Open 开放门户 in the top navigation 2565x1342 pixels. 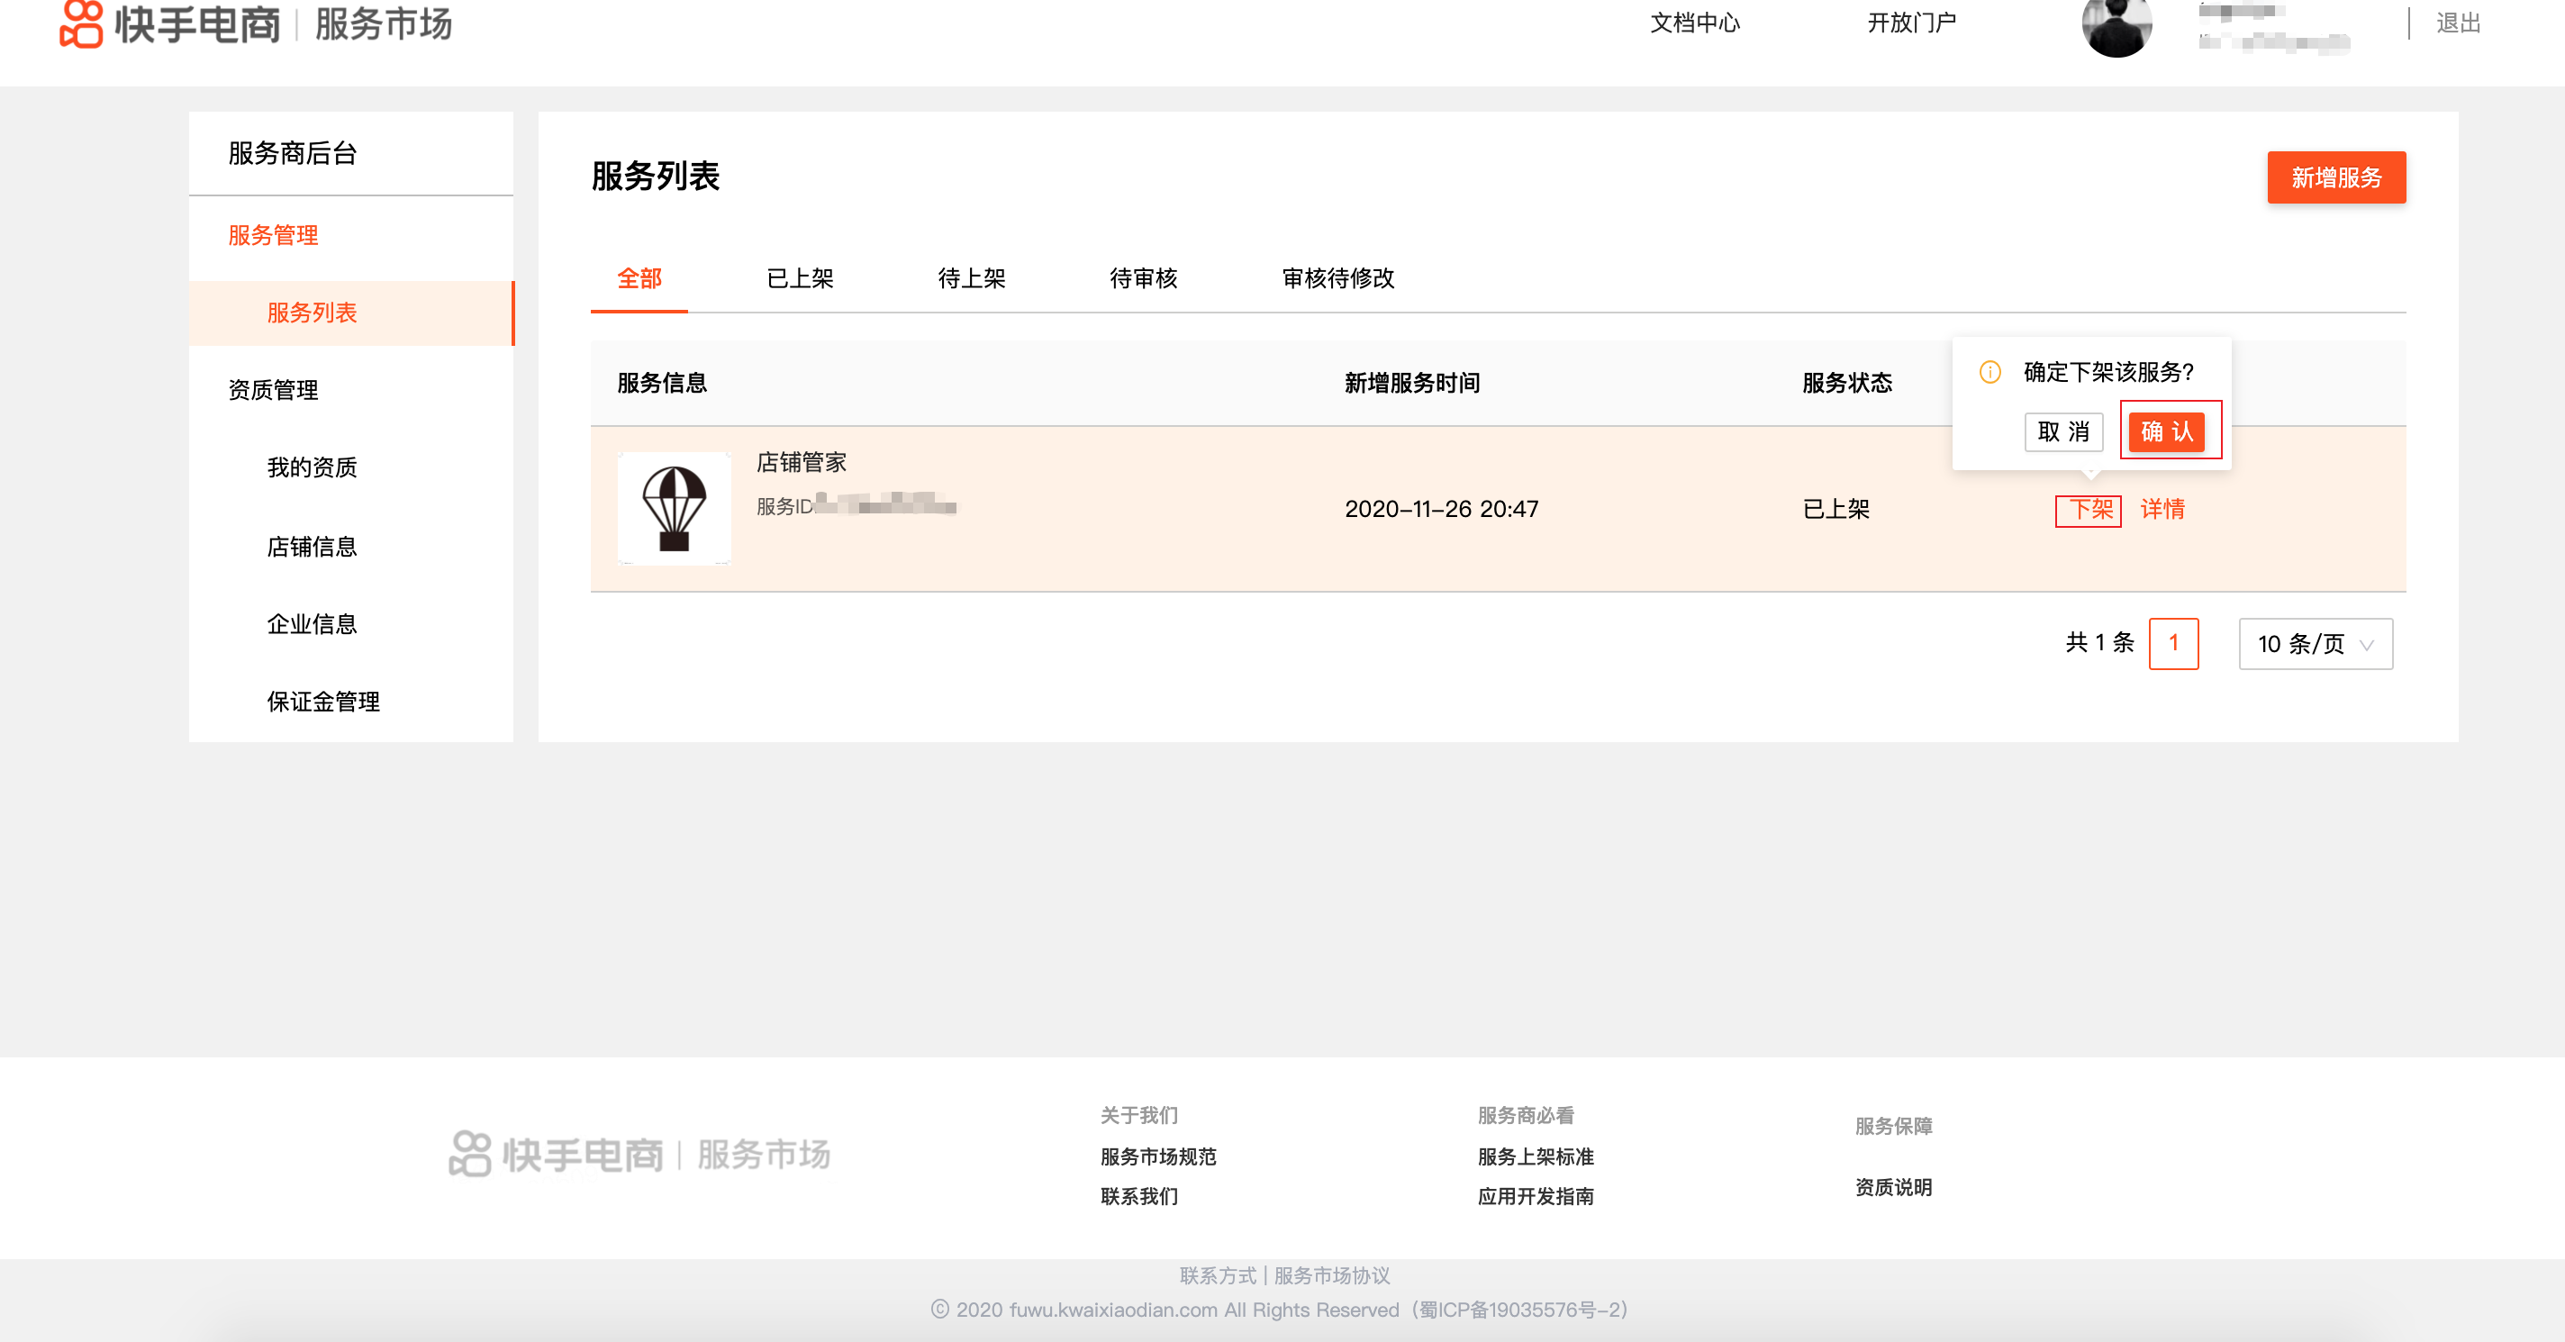pos(1912,23)
